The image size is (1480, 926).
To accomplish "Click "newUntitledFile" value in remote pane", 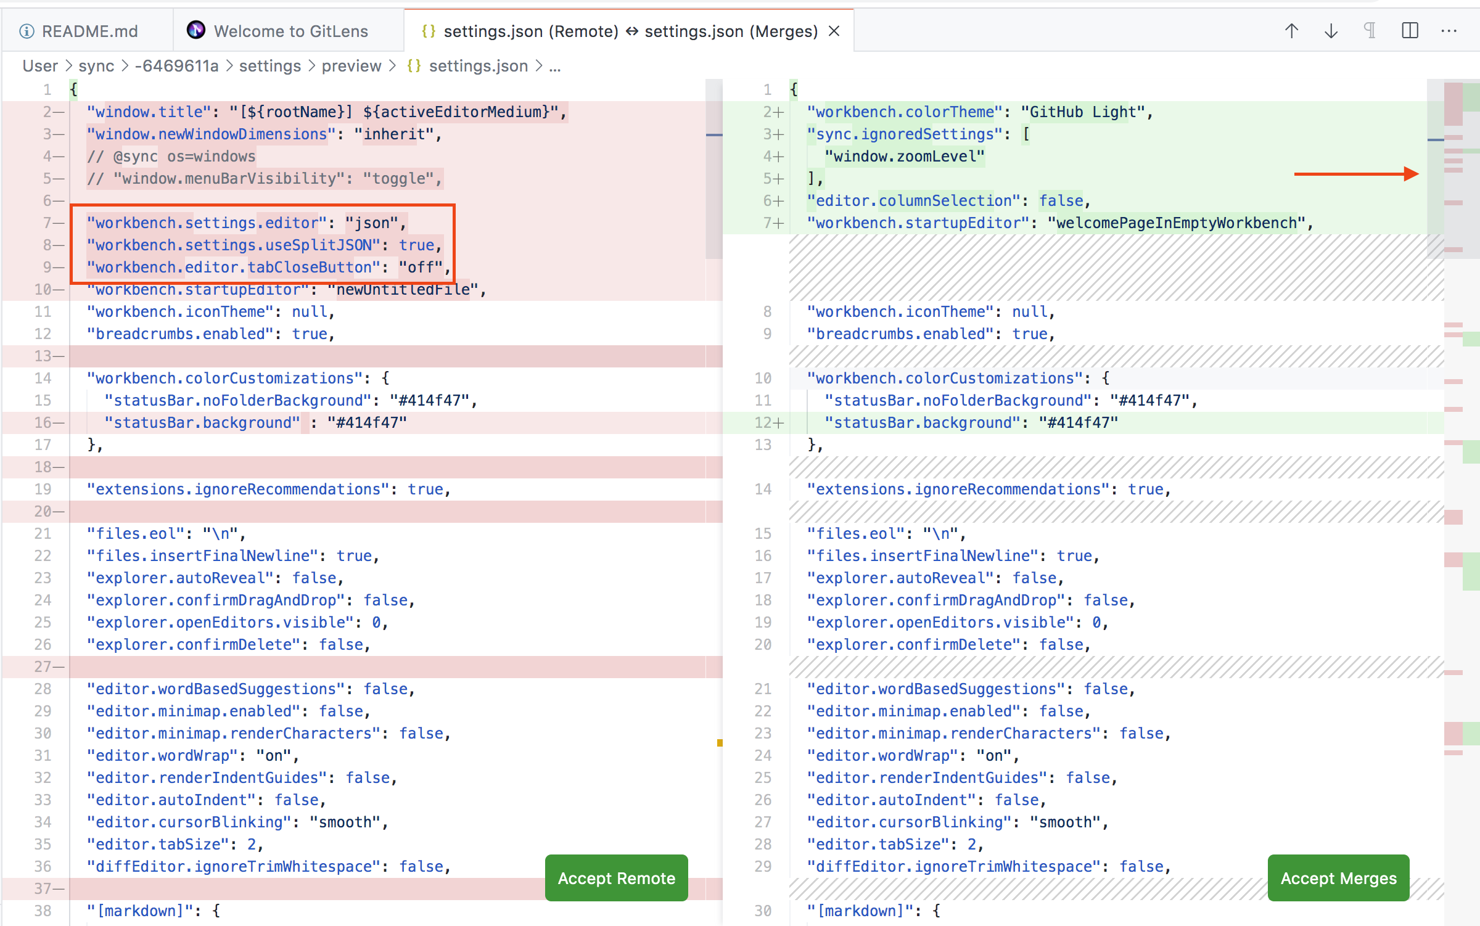I will pos(403,289).
